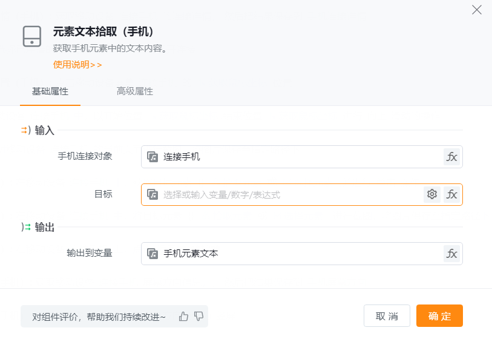Open the gear settings icon in 目标 field

[431, 194]
